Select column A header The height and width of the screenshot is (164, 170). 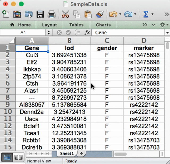pyautogui.click(x=32, y=41)
